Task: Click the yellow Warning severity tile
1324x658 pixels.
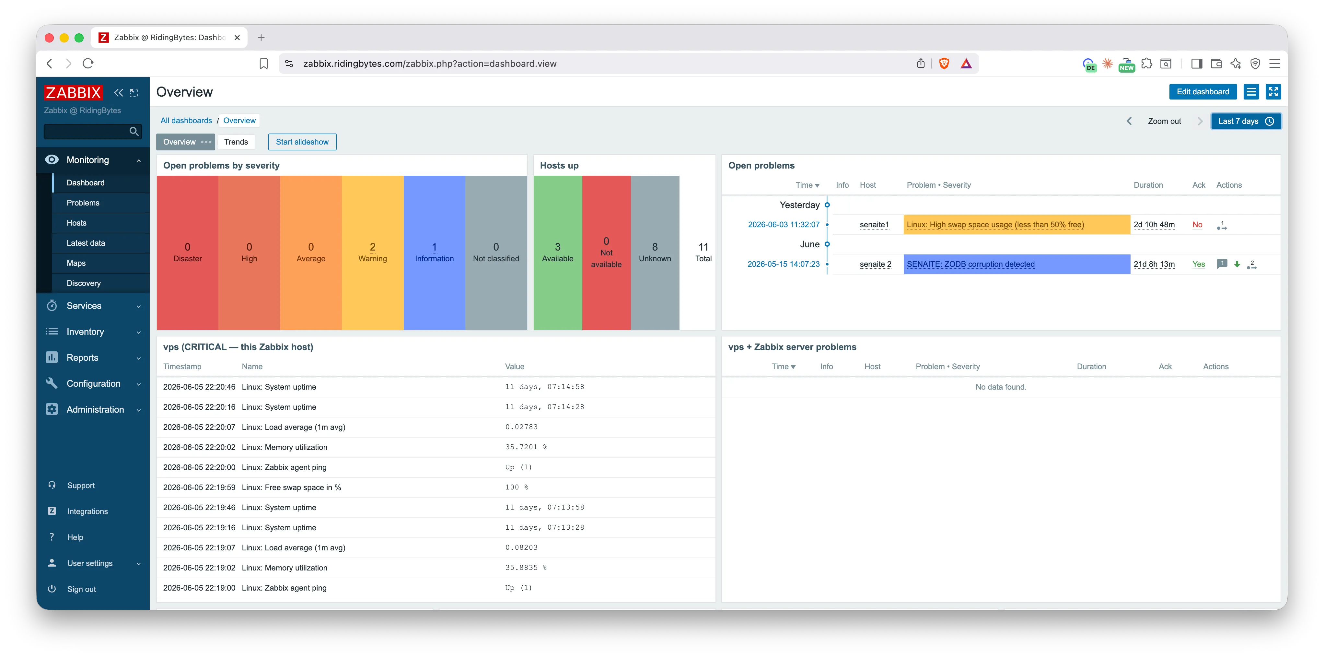Action: point(373,253)
